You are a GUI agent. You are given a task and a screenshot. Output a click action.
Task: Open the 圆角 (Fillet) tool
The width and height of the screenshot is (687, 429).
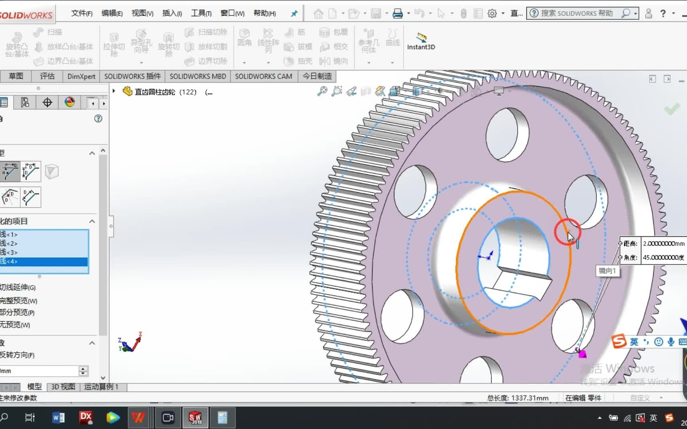point(245,39)
